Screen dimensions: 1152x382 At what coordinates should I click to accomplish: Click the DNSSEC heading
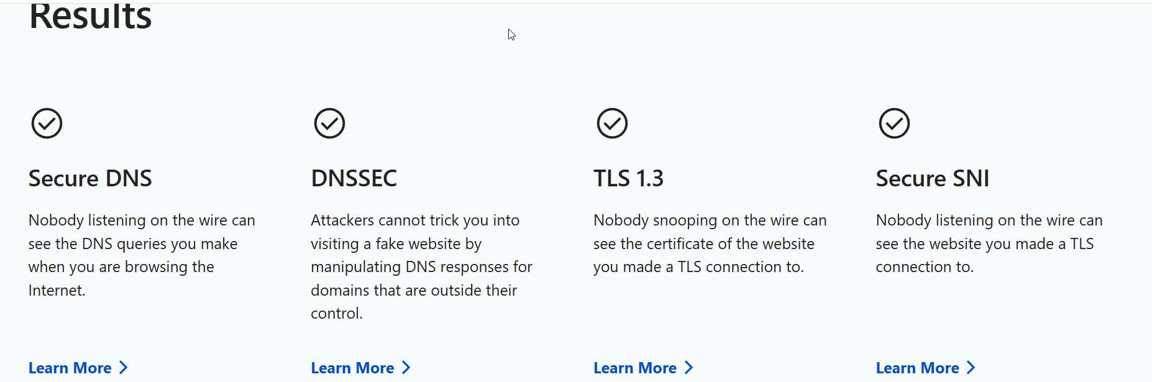click(x=354, y=178)
